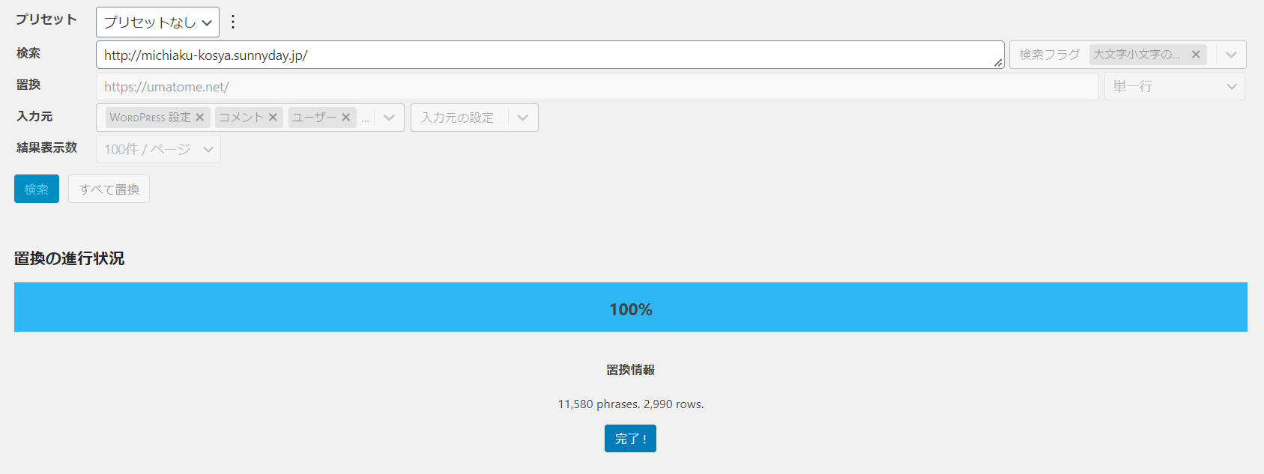Focus the 置換 replacement text field

coord(596,87)
